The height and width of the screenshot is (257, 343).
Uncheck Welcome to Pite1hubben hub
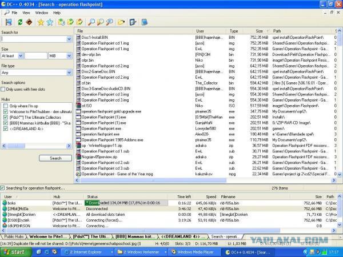pyautogui.click(x=6, y=112)
